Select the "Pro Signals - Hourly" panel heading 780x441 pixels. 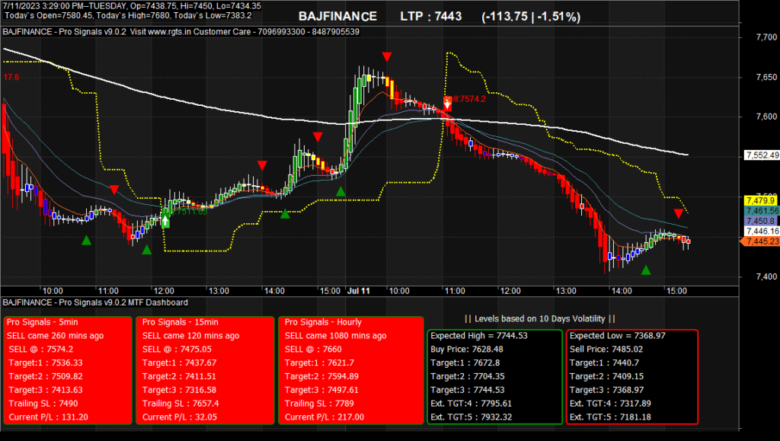(323, 322)
